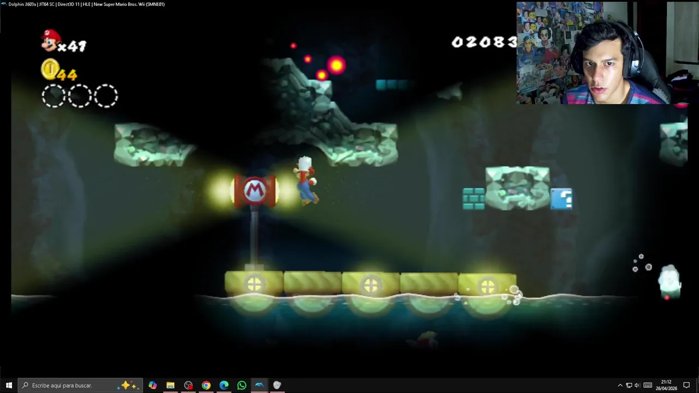Click the middle empty star coin slot
The image size is (699, 393).
(x=80, y=96)
